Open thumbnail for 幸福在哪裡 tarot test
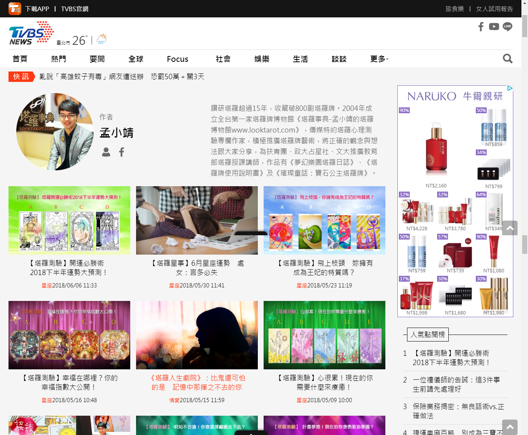Viewport: 528px width, 435px height. (69, 335)
